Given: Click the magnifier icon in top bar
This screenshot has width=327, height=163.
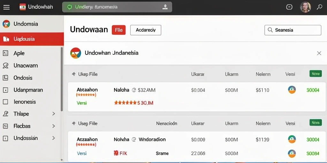Looking at the screenshot, I should click(x=319, y=7).
